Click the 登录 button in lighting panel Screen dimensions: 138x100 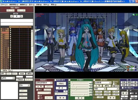point(80,98)
